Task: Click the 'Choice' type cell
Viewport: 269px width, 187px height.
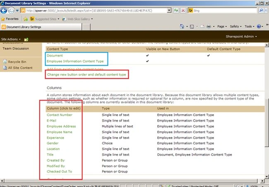Action: 107,143
